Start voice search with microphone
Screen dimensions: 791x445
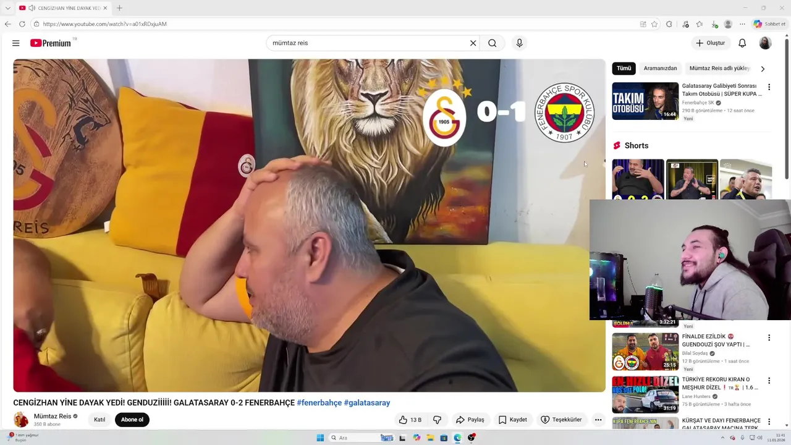519,43
